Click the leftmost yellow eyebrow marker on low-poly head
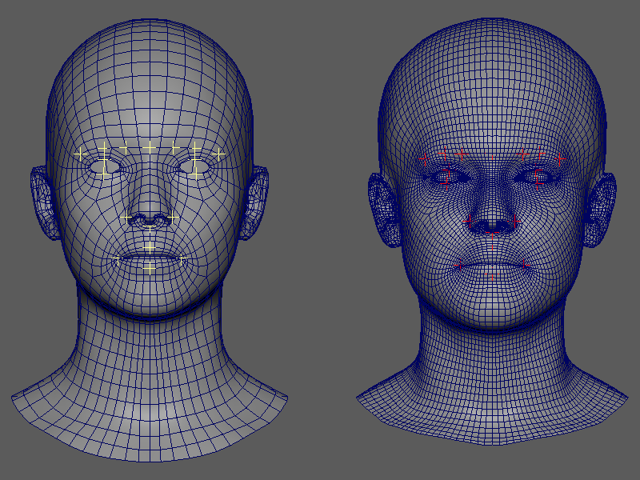 pos(79,154)
